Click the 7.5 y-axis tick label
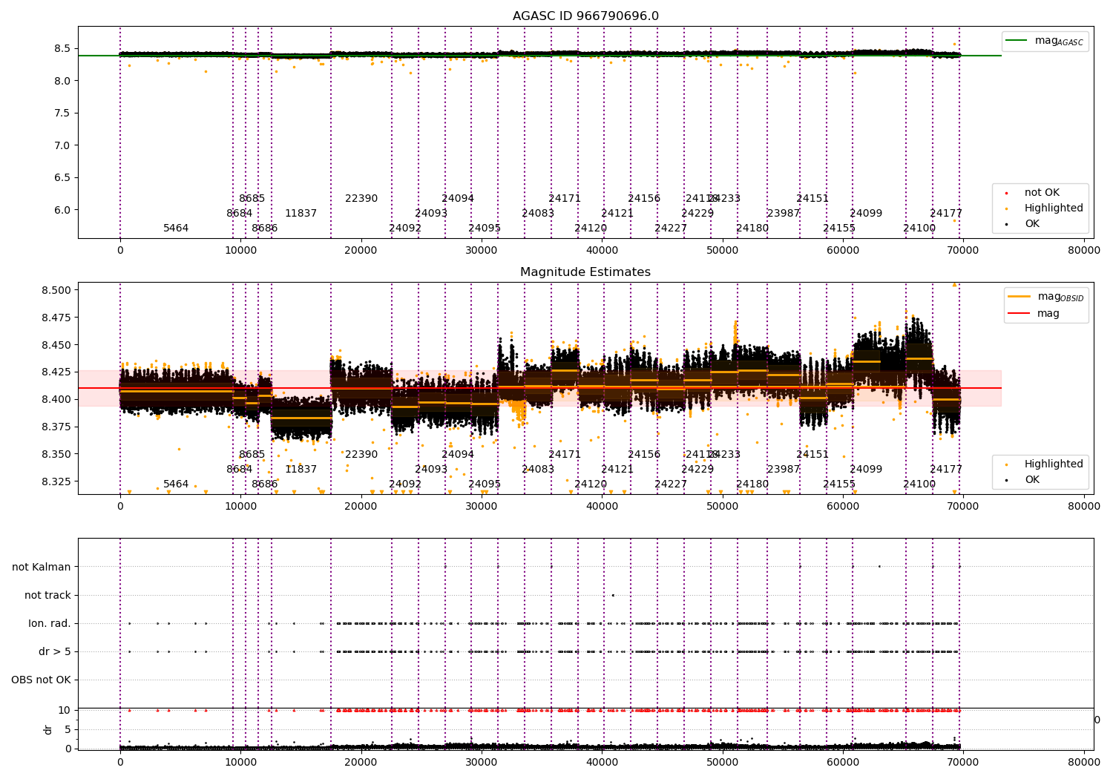This screenshot has height=779, width=1113. click(x=62, y=113)
